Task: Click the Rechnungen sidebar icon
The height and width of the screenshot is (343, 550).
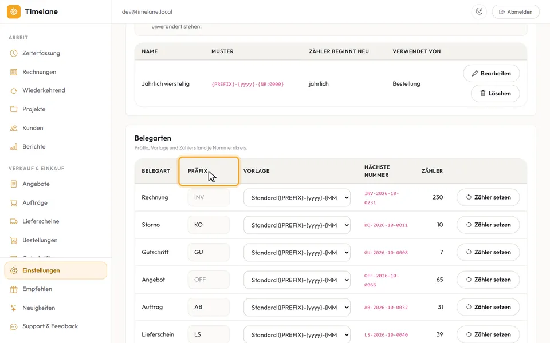Action: [x=14, y=72]
